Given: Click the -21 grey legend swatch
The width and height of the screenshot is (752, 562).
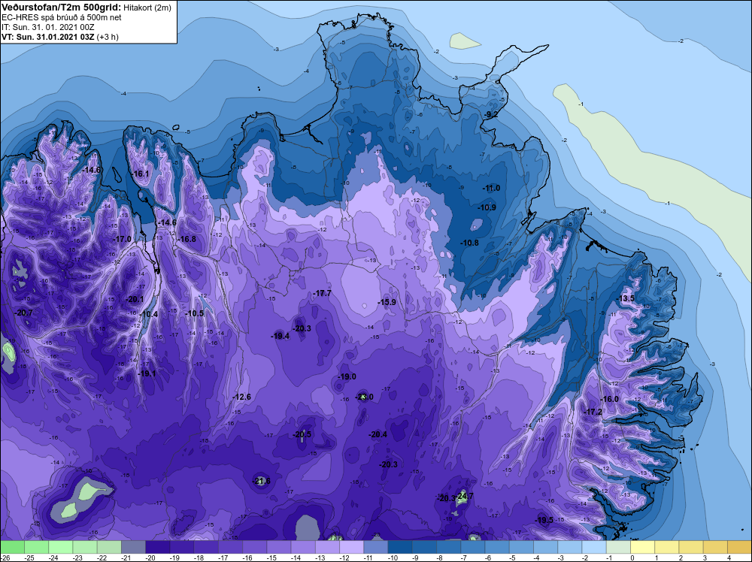Looking at the screenshot, I should (133, 547).
